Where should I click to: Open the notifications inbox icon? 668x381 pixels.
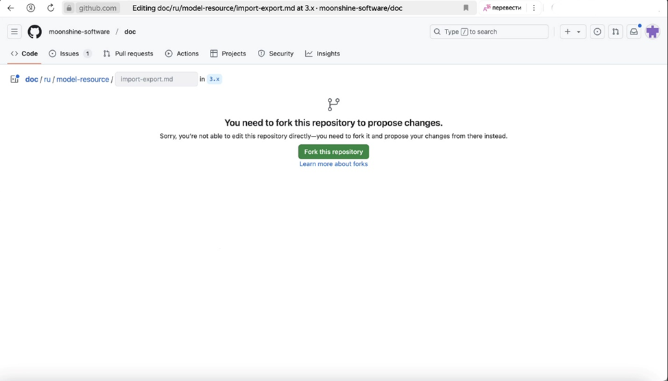tap(634, 32)
